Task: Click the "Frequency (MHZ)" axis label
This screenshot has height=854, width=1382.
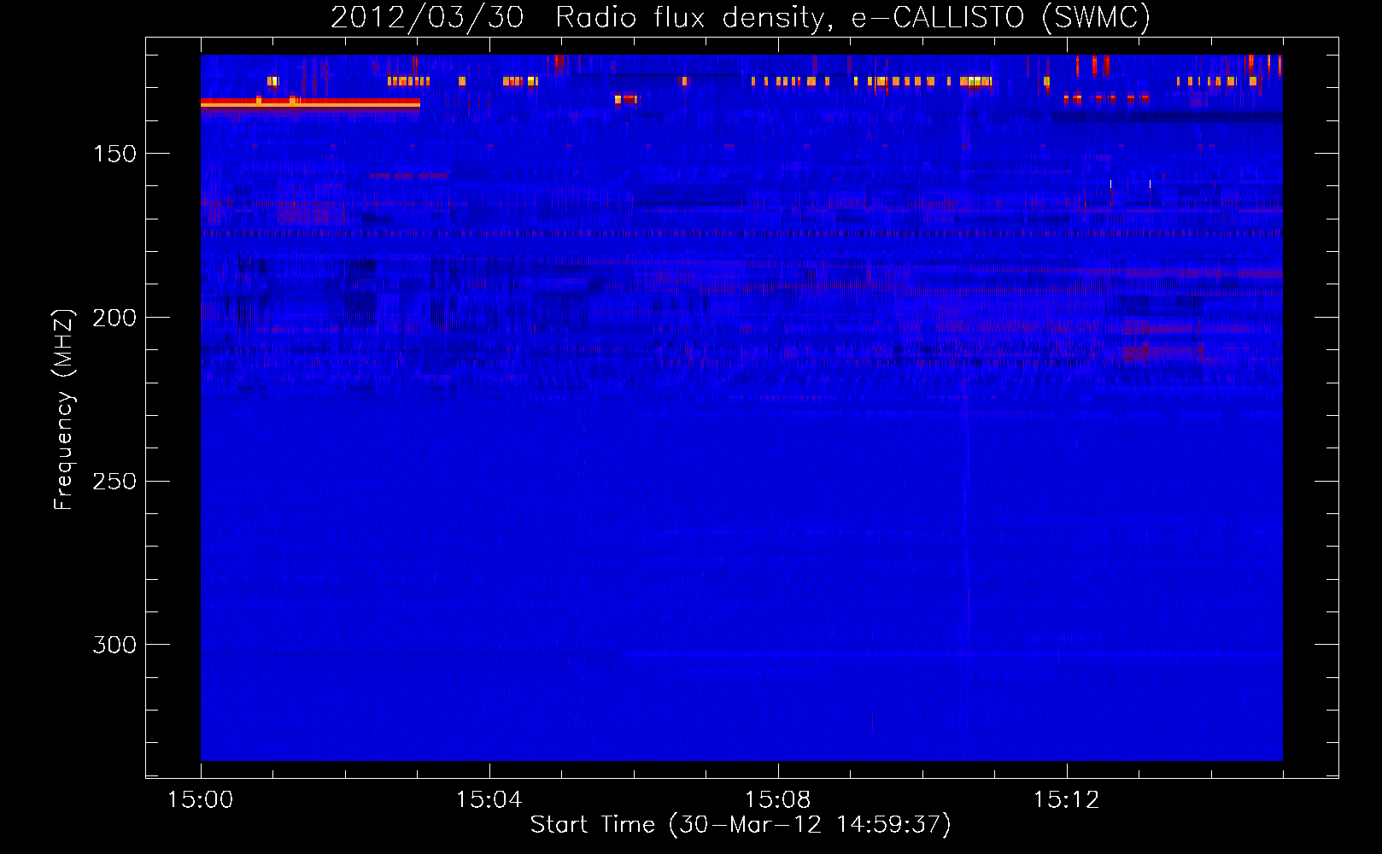Action: tap(64, 410)
